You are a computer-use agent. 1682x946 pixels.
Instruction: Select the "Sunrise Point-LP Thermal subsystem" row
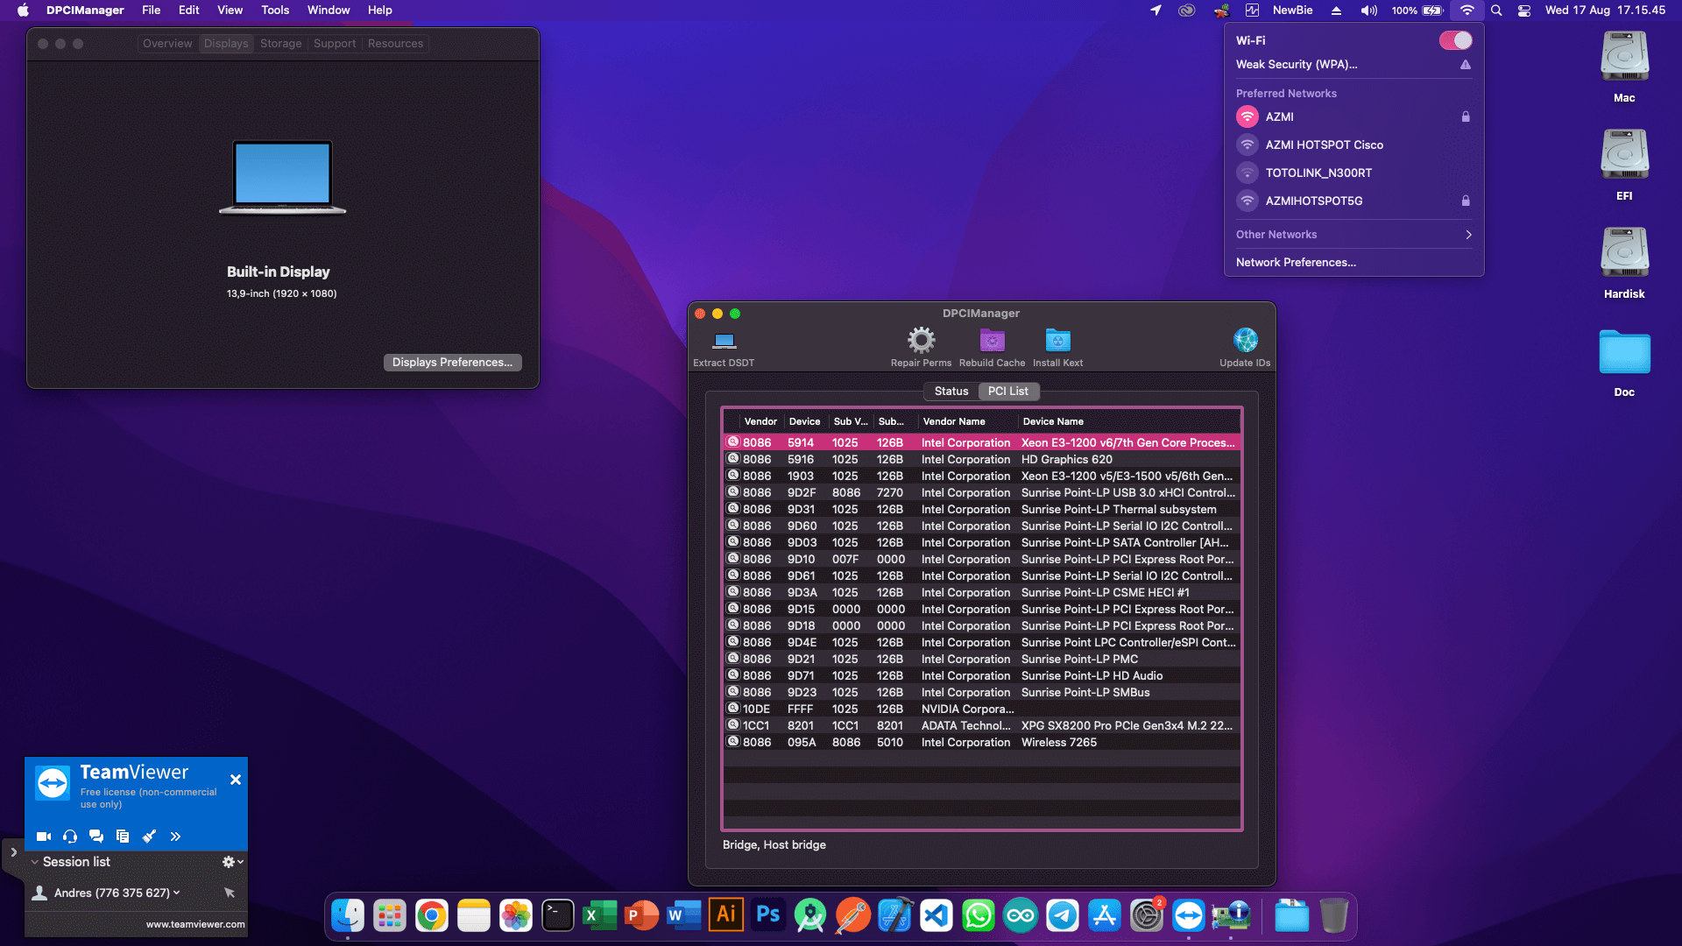coord(982,509)
